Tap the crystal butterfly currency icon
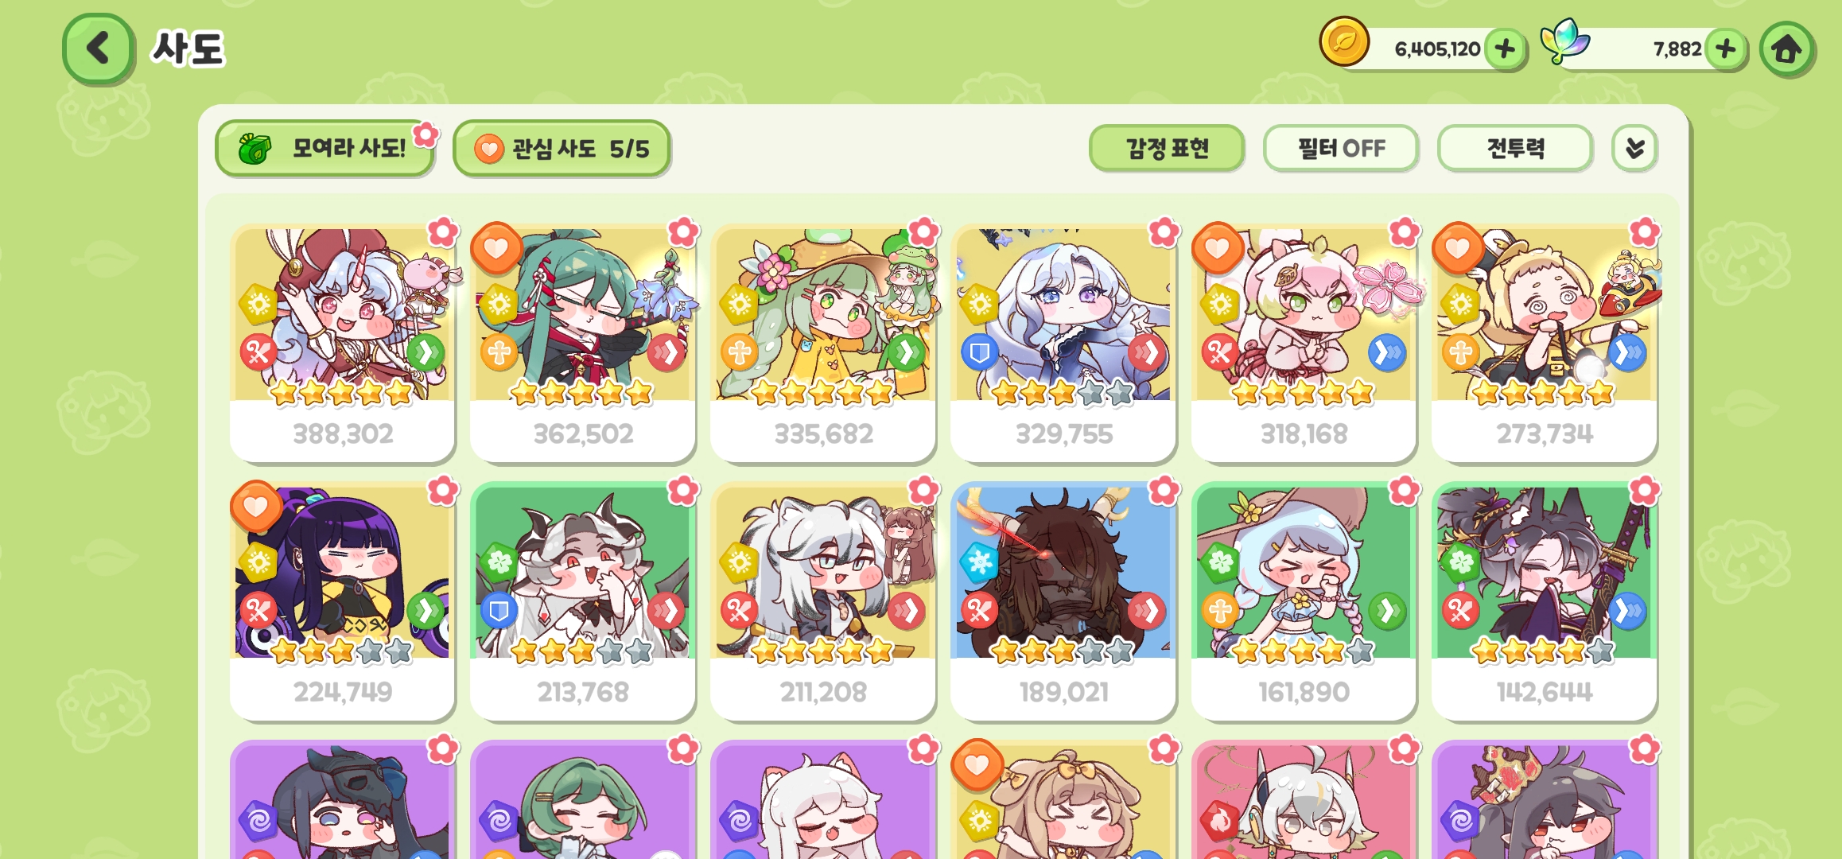The height and width of the screenshot is (859, 1842). pyautogui.click(x=1564, y=41)
